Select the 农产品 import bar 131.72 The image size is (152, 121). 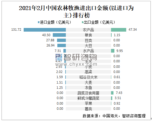tap(45, 30)
